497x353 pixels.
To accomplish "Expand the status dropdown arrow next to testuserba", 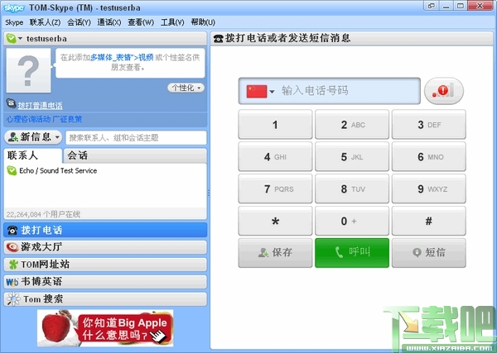I will (x=20, y=39).
